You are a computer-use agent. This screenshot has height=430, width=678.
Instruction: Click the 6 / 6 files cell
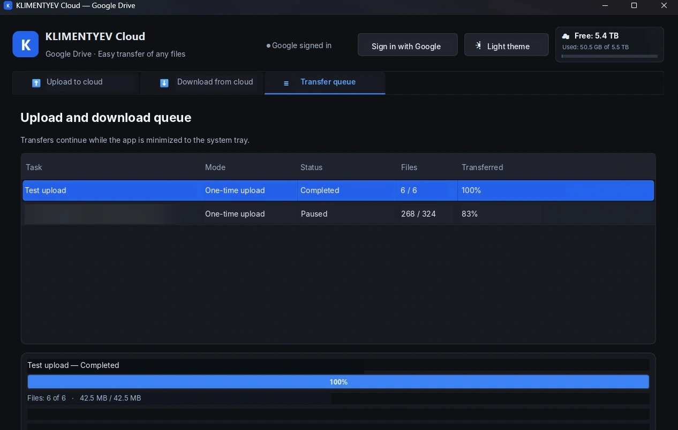(x=409, y=190)
